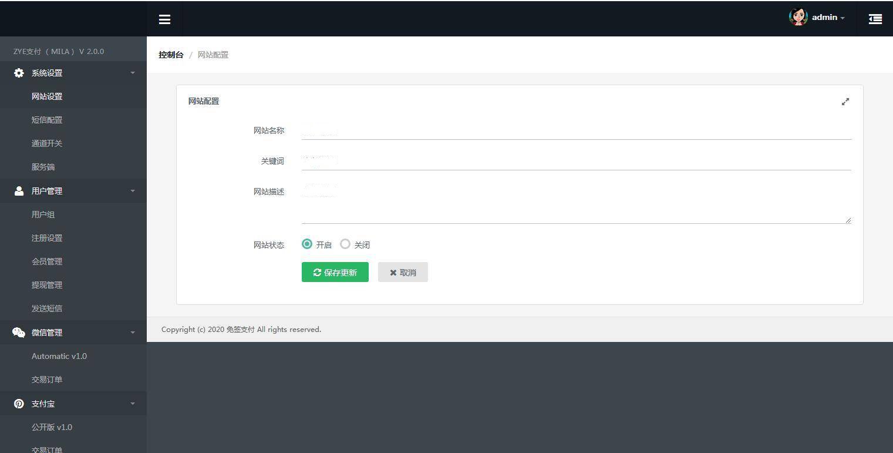Click the hamburger menu toggle icon
The height and width of the screenshot is (453, 893).
[164, 19]
